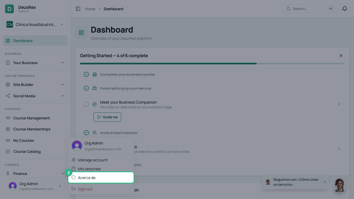This screenshot has width=354, height=199.
Task: Click the Sign out arrow icon
Action: pos(74,189)
